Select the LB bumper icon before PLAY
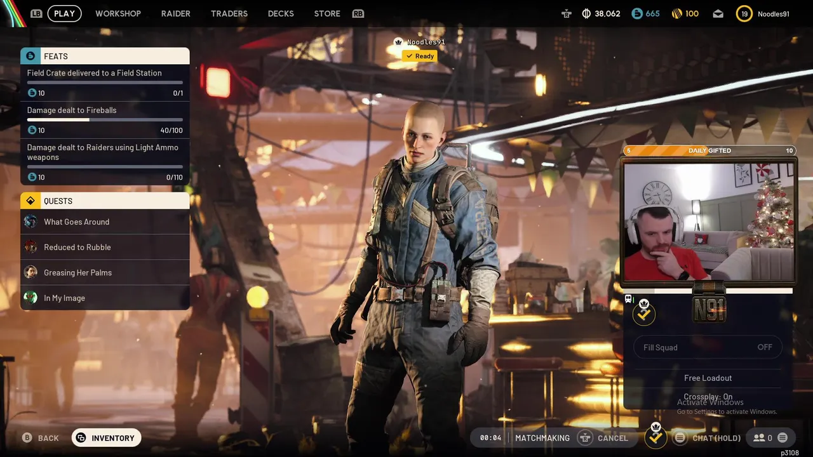This screenshot has height=457, width=813. click(36, 13)
